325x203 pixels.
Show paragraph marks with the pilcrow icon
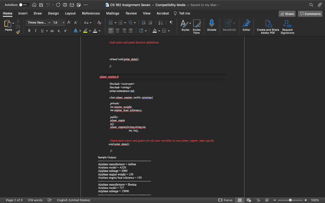coord(170,23)
